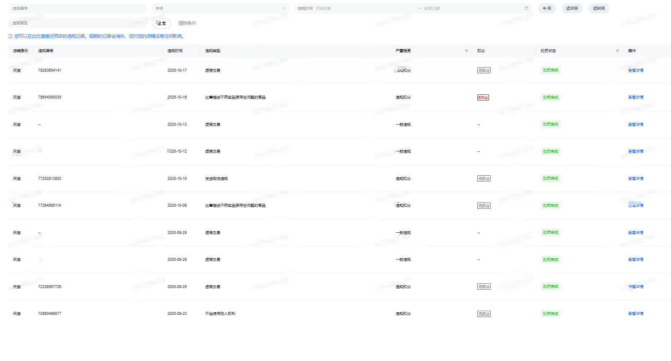Click the red 扣6分 penalty tag
671x361 pixels.
tap(483, 98)
